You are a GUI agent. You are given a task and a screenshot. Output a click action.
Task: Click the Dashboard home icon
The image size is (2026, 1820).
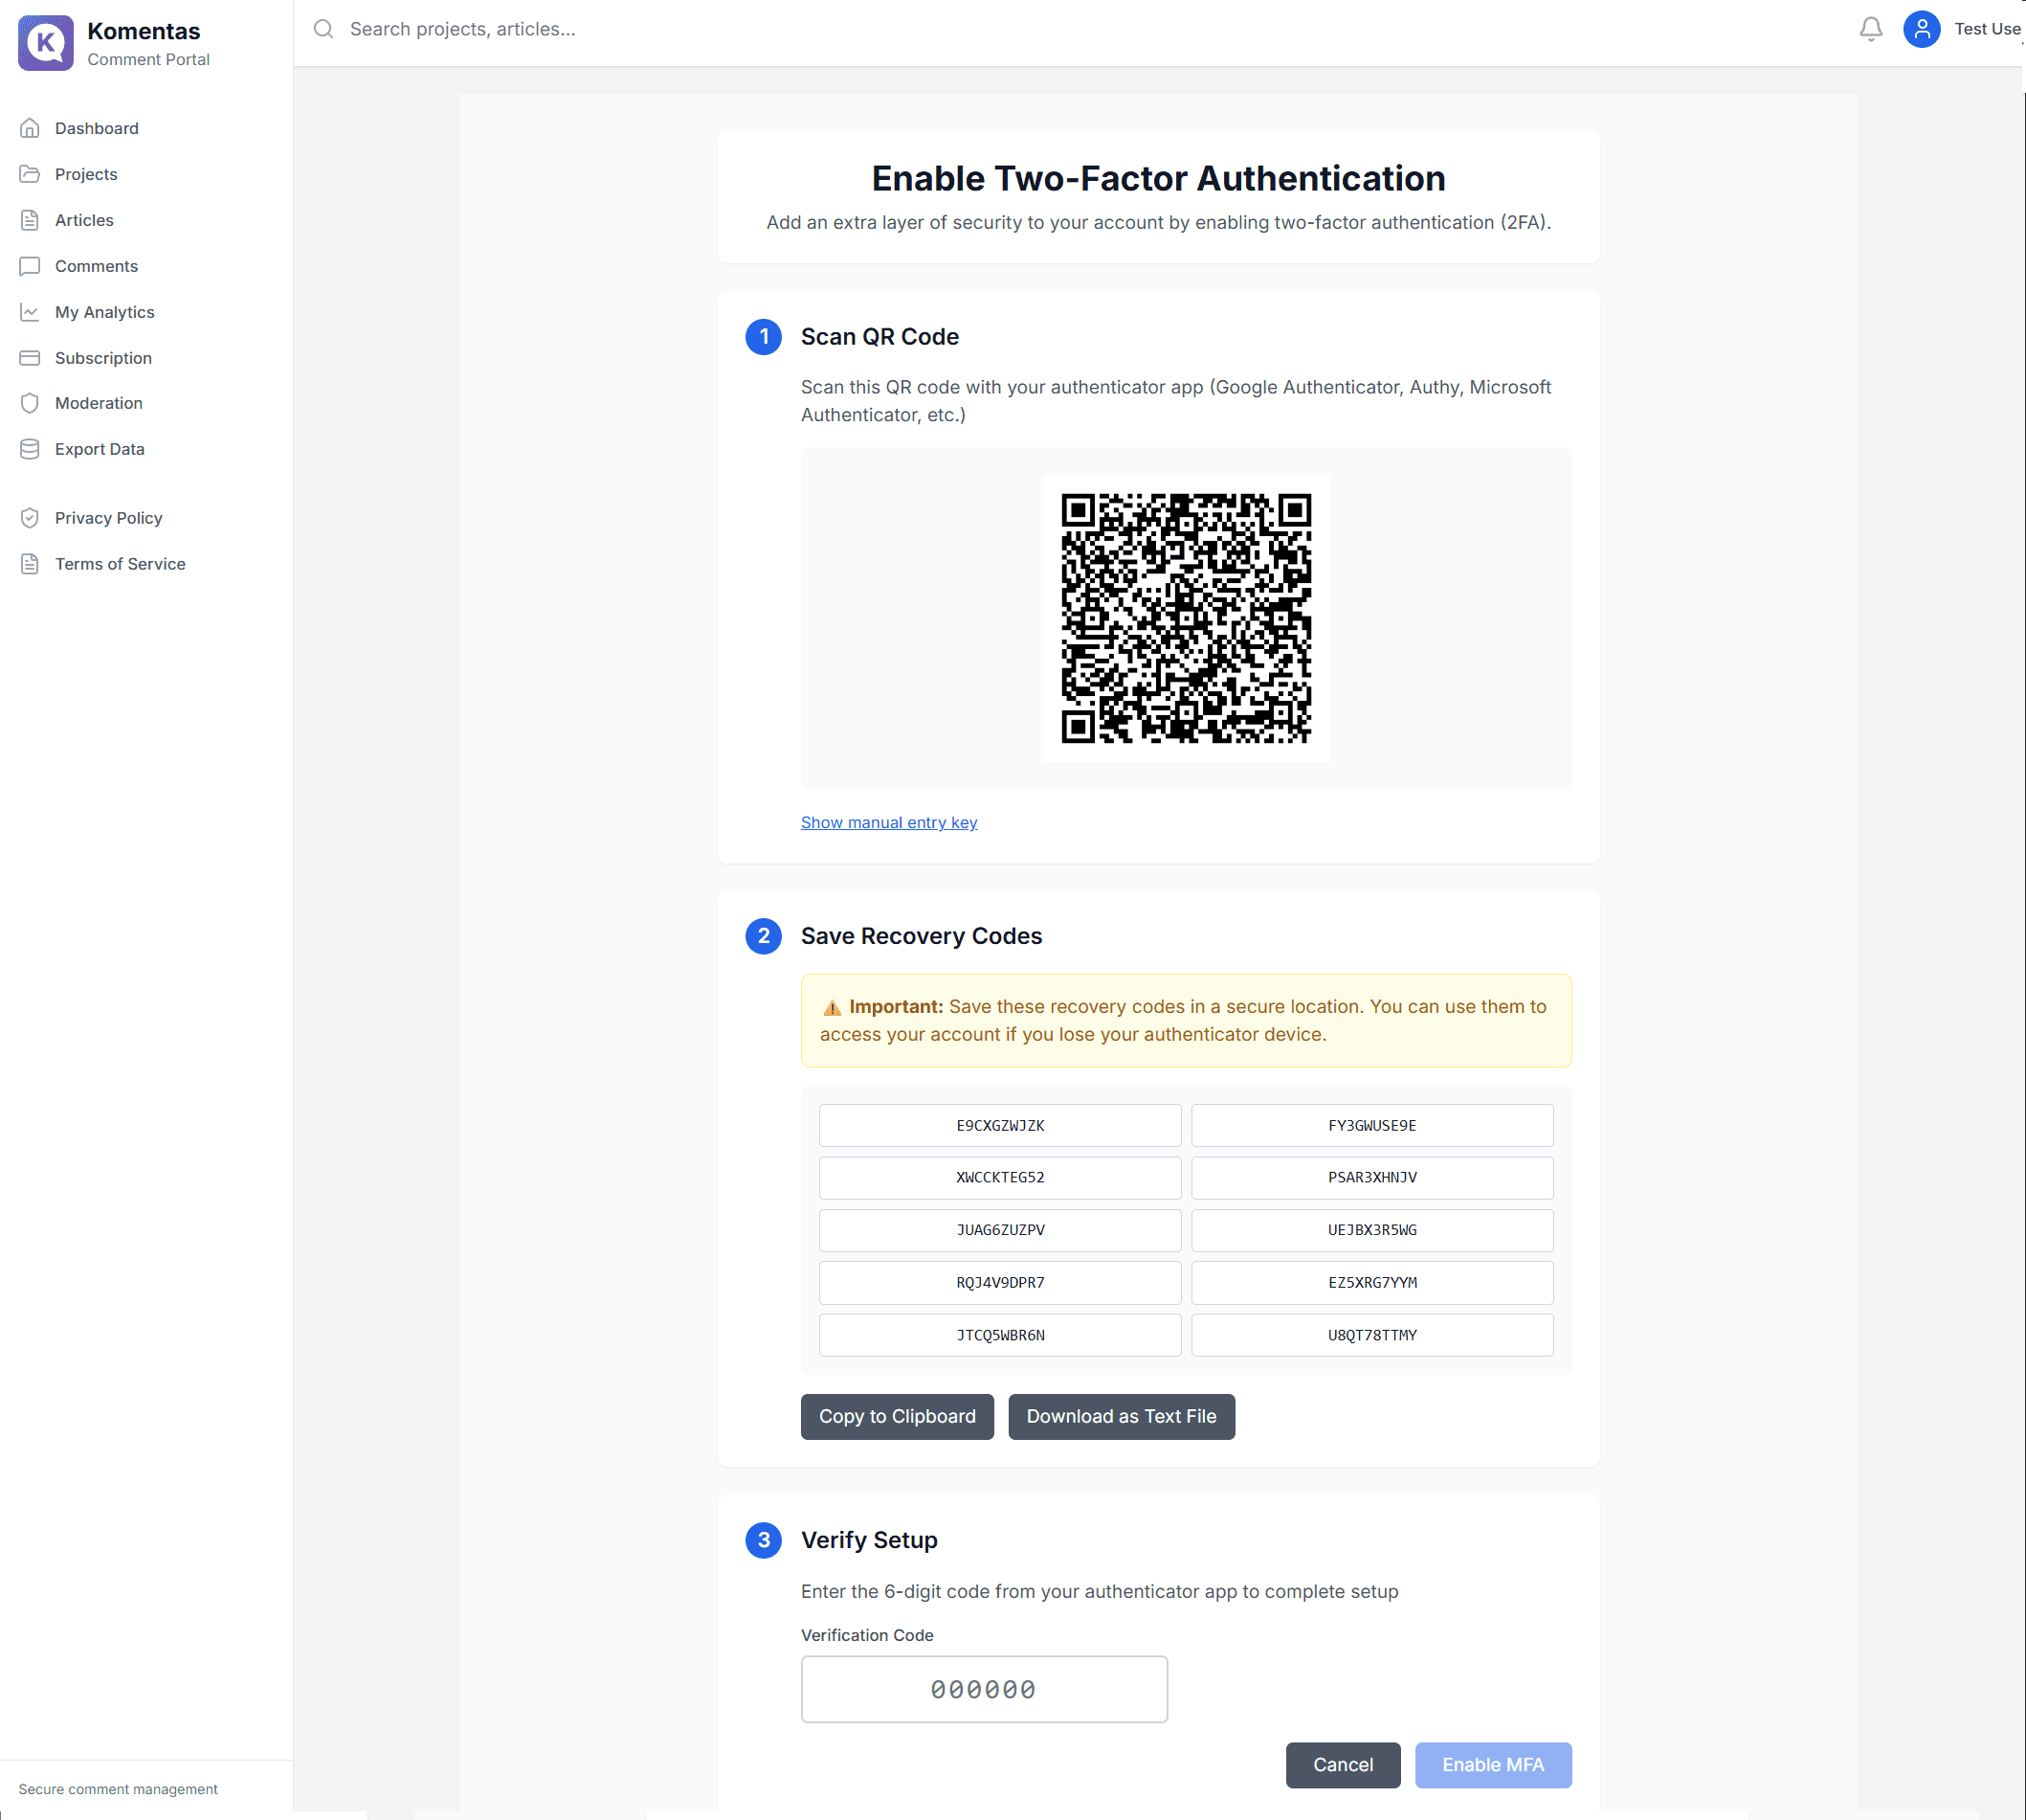tap(30, 128)
